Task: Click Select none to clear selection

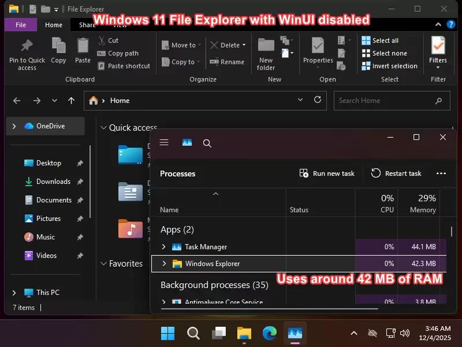Action: (385, 53)
